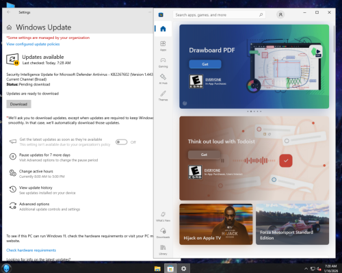The image size is (342, 273).
Task: Click the Settings home icon
Action: 9,27
